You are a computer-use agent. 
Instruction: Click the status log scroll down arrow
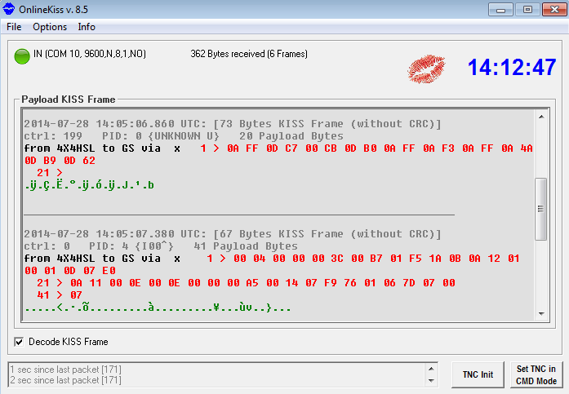click(431, 380)
